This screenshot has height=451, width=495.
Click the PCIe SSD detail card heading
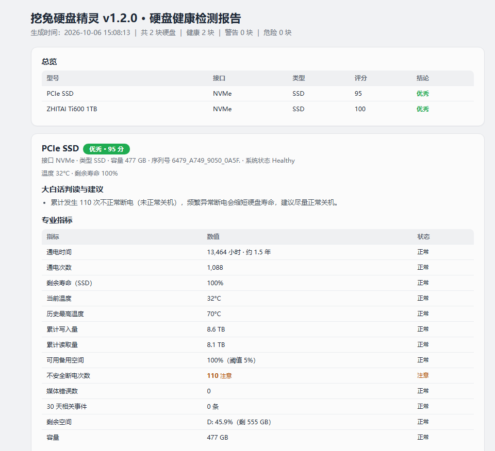(60, 148)
